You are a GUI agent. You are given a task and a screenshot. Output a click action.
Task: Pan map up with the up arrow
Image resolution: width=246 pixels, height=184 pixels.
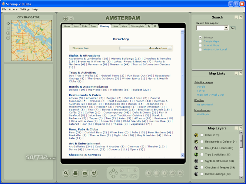coord(113,170)
